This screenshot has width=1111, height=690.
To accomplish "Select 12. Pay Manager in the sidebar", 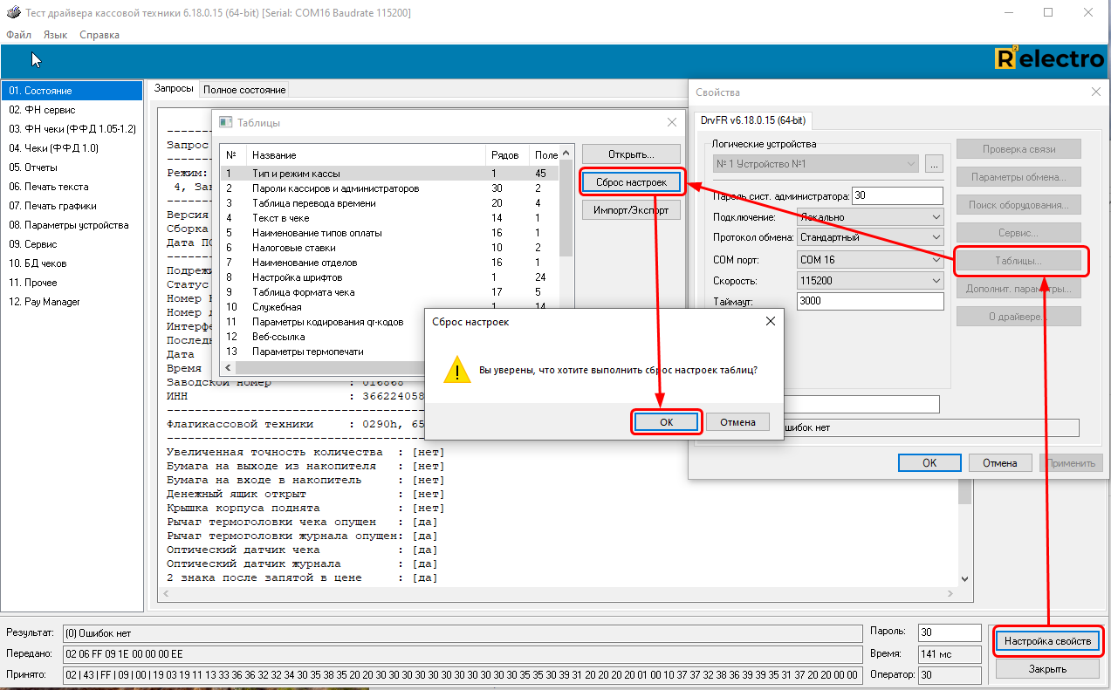I will pos(44,302).
